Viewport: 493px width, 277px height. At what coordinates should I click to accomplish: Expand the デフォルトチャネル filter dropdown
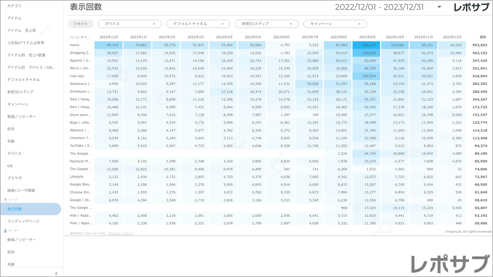(198, 24)
